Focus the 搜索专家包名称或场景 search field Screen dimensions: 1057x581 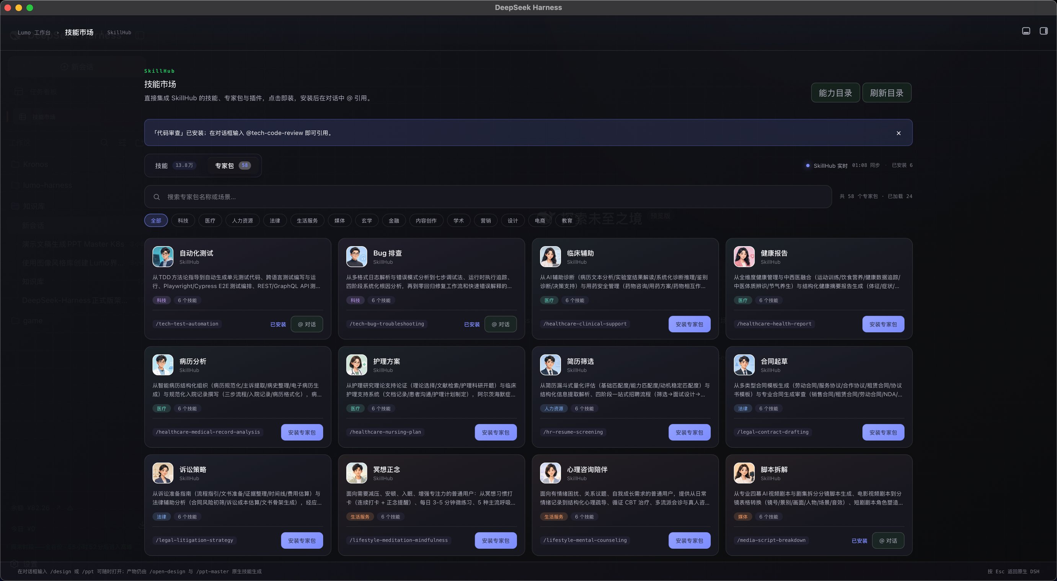[x=488, y=197]
